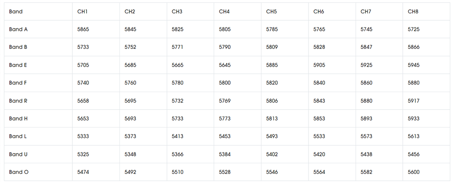Select Band H CH5 value 5813
Viewport: 452px width, 182px height.
(272, 118)
